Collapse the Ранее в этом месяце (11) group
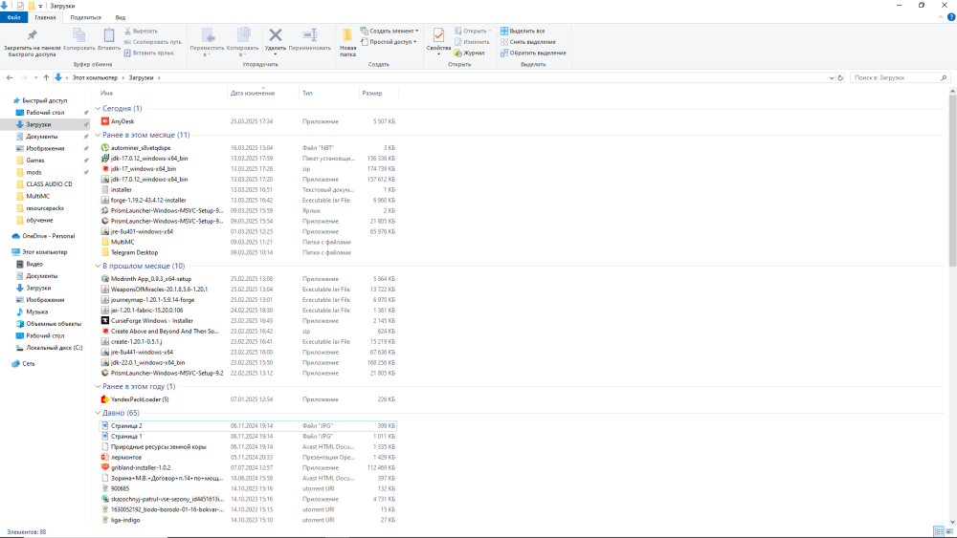Image resolution: width=957 pixels, height=538 pixels. pyautogui.click(x=98, y=136)
